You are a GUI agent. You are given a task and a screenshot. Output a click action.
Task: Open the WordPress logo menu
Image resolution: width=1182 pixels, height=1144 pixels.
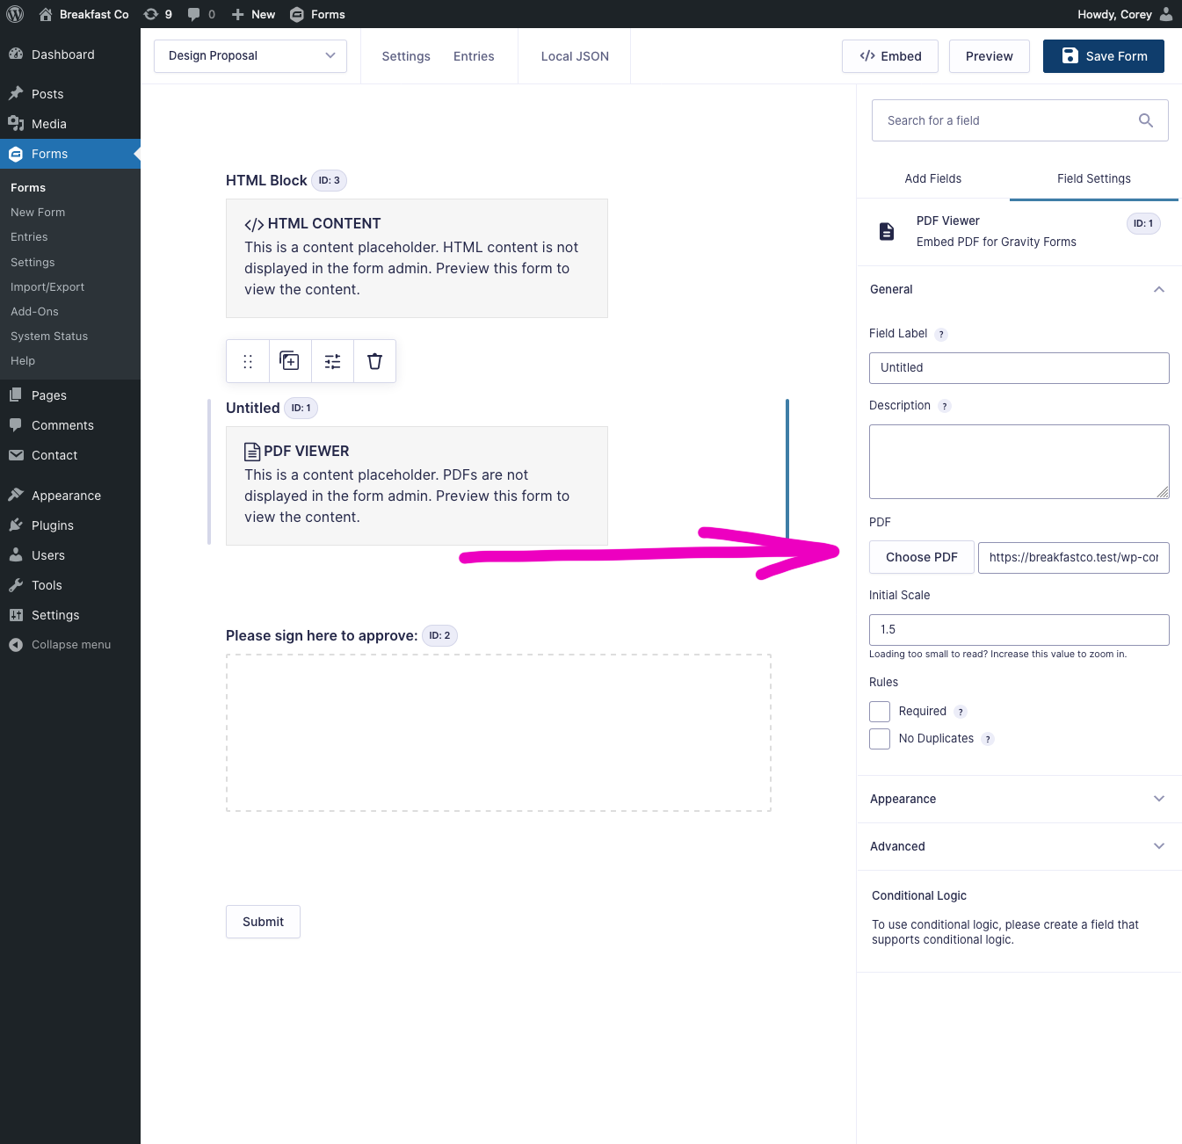(15, 14)
